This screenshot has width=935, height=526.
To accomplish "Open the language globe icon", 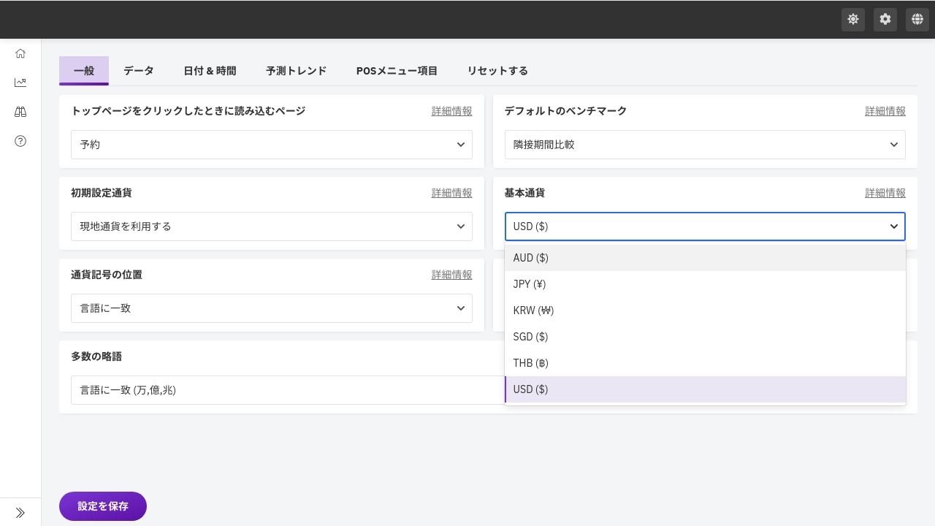I will pos(917,20).
